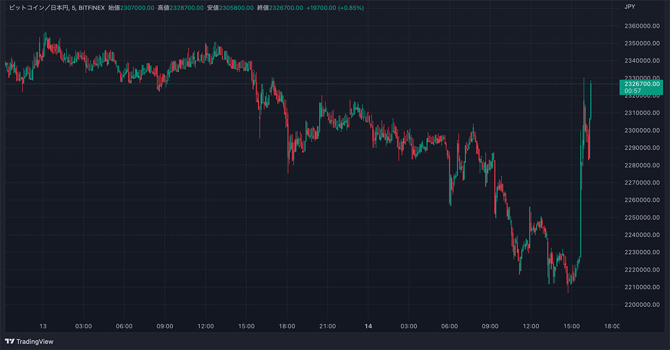The width and height of the screenshot is (670, 350).
Task: Click the ビットコイン／日本円 symbol title
Action: click(39, 8)
